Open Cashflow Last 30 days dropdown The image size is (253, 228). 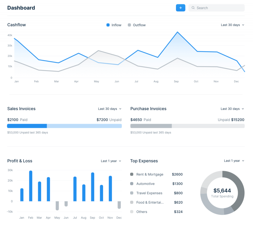pyautogui.click(x=233, y=25)
